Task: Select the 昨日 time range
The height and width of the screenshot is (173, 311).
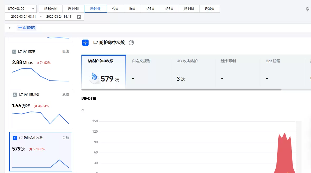Action: (133, 9)
